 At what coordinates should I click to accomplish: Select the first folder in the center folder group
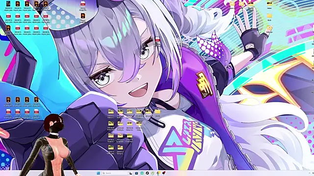pyautogui.click(x=111, y=113)
